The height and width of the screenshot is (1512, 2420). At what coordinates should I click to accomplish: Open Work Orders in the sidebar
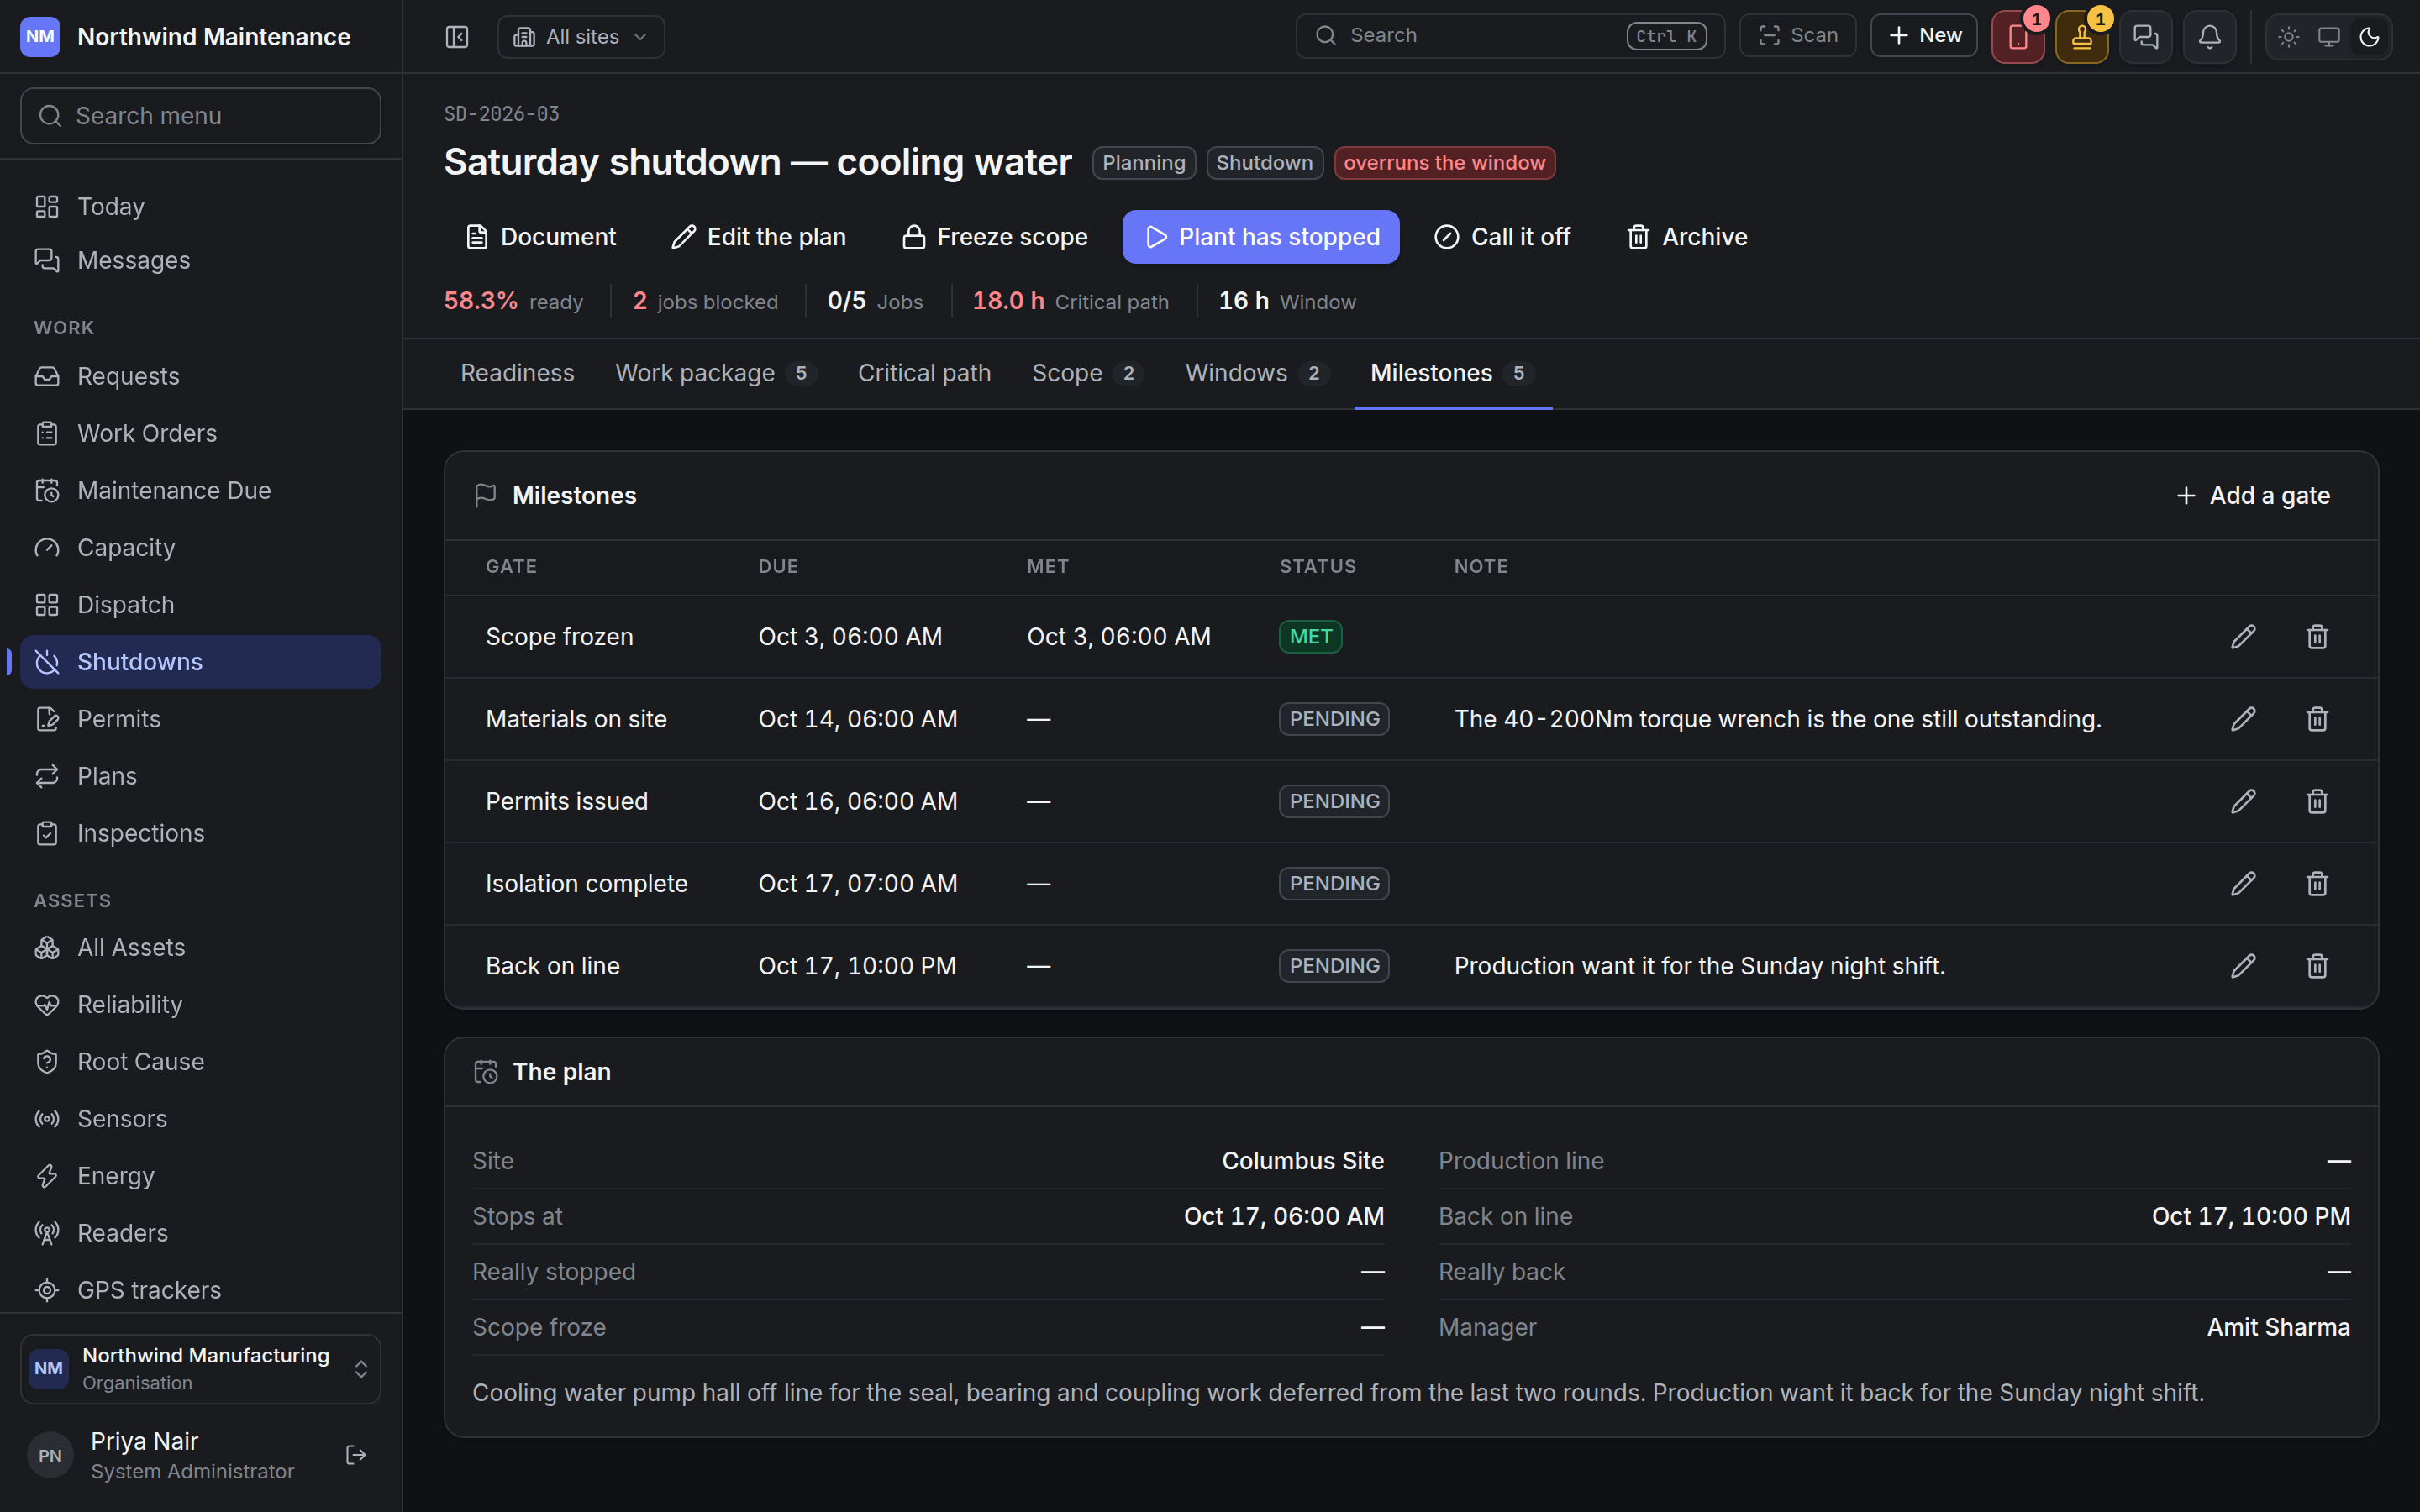(201, 433)
